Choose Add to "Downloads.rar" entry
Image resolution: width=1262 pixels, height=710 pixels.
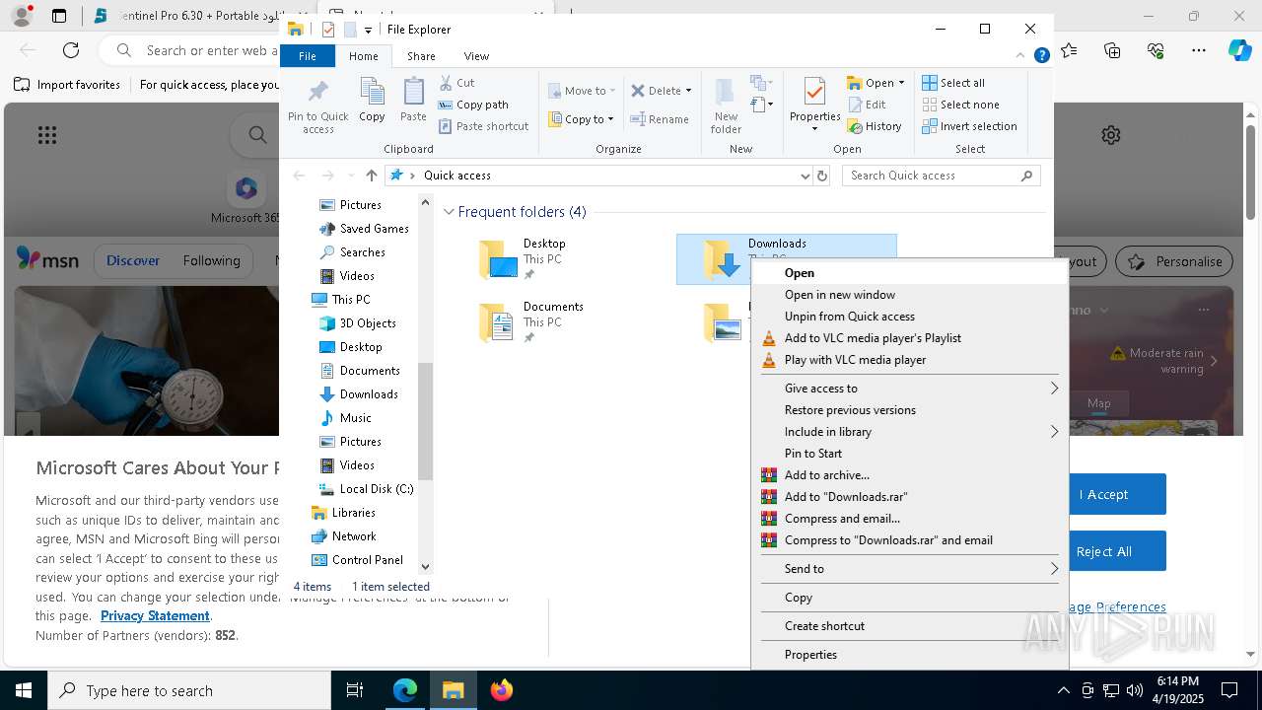click(909, 497)
